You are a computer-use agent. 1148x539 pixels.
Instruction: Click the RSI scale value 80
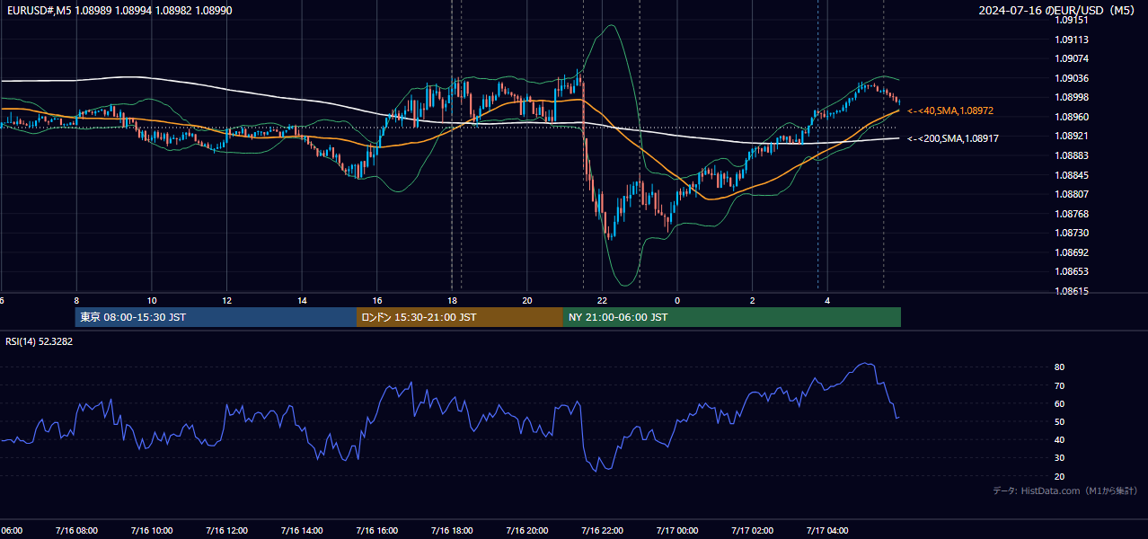pos(1060,367)
